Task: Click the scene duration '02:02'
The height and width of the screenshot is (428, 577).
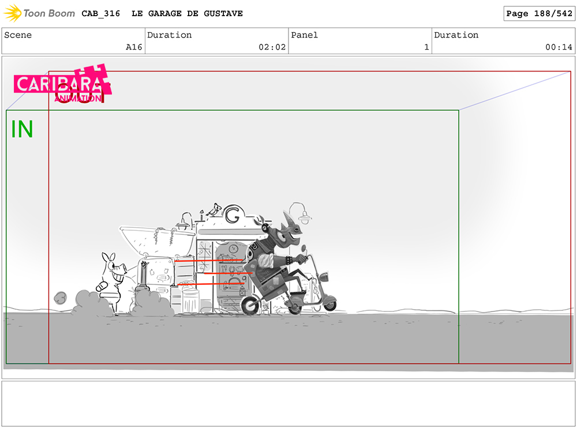Action: pos(272,47)
